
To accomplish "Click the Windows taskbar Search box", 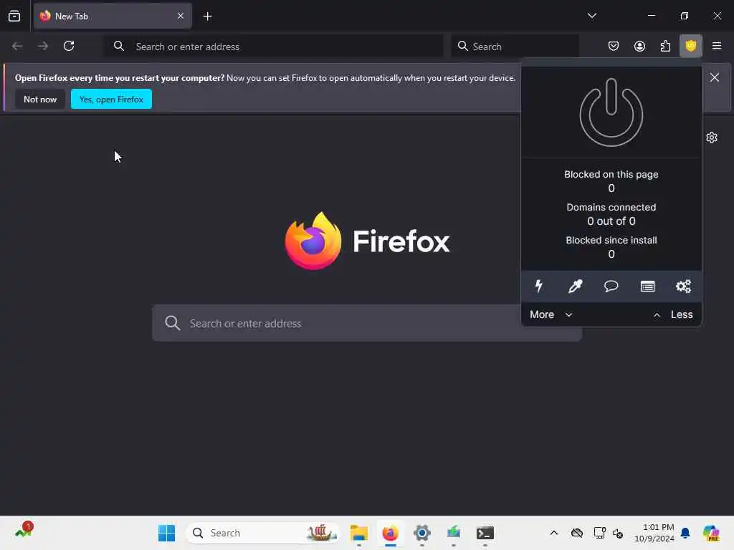I will pos(263,533).
